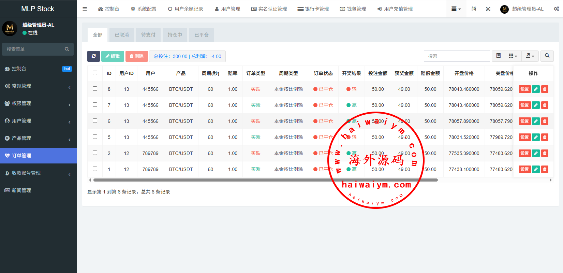Click 设置 button for order ID 5

pyautogui.click(x=524, y=137)
